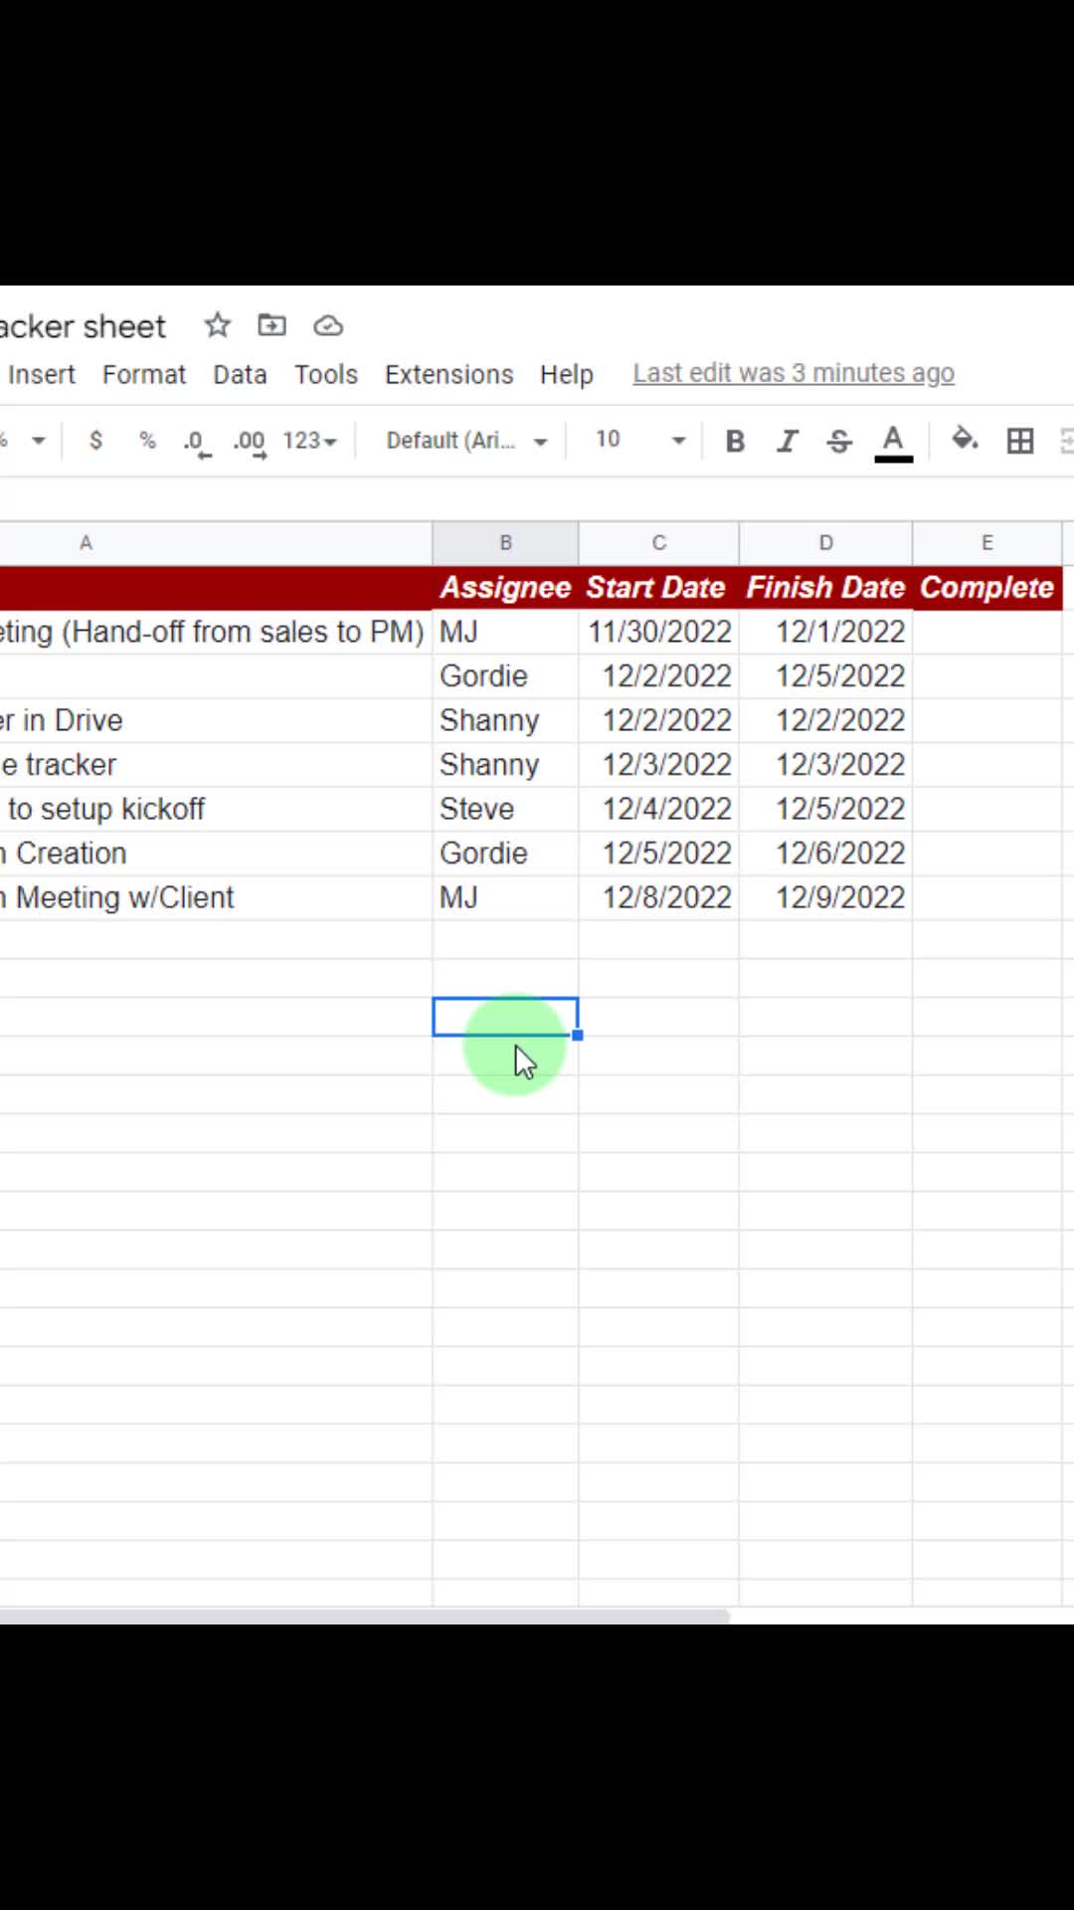Select the 'Meeting w/Client' task cell

pyautogui.click(x=216, y=897)
